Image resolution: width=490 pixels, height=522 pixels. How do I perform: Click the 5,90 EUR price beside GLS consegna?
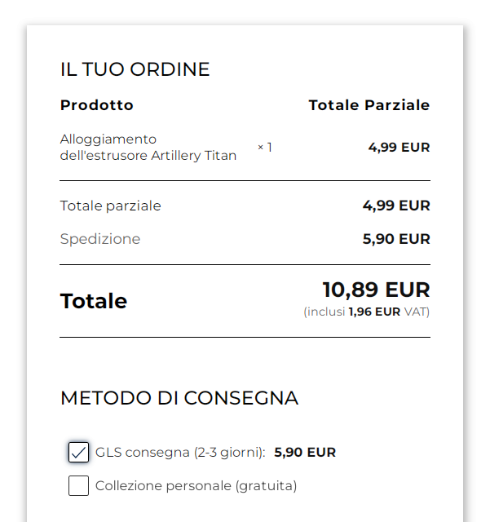tap(305, 452)
